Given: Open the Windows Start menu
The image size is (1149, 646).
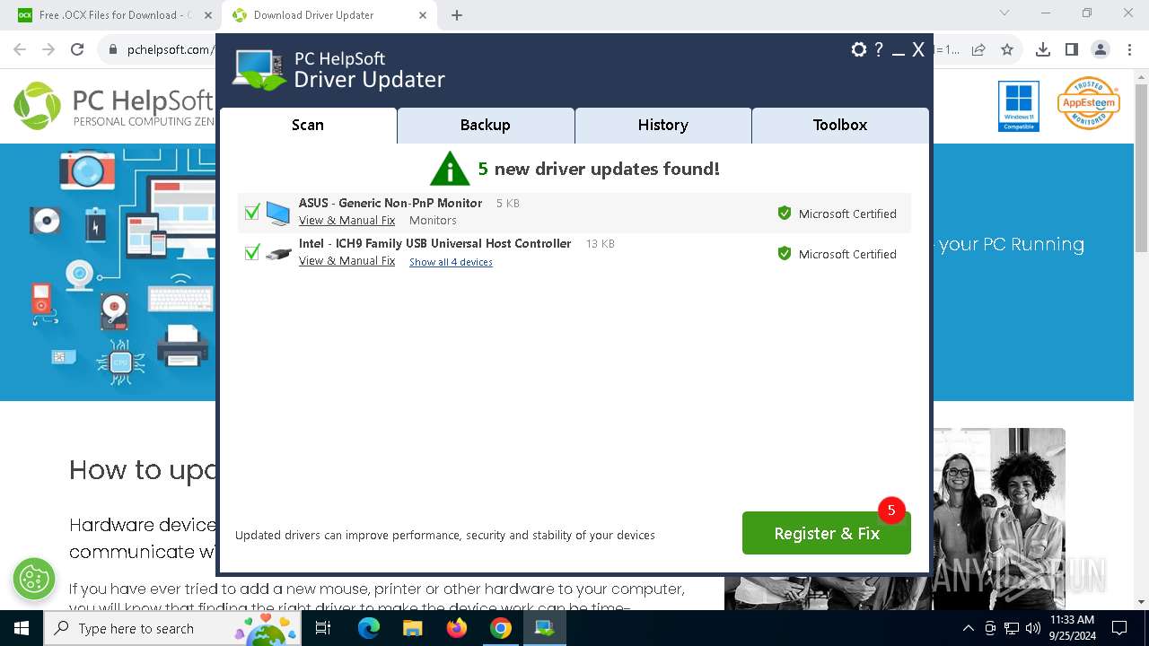Looking at the screenshot, I should (x=22, y=628).
